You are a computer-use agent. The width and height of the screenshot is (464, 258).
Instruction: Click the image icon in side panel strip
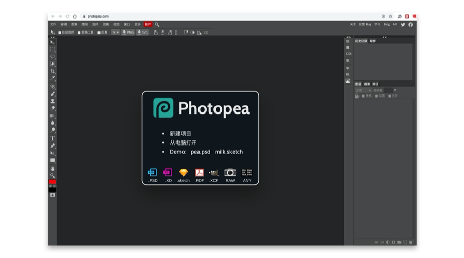(x=348, y=81)
